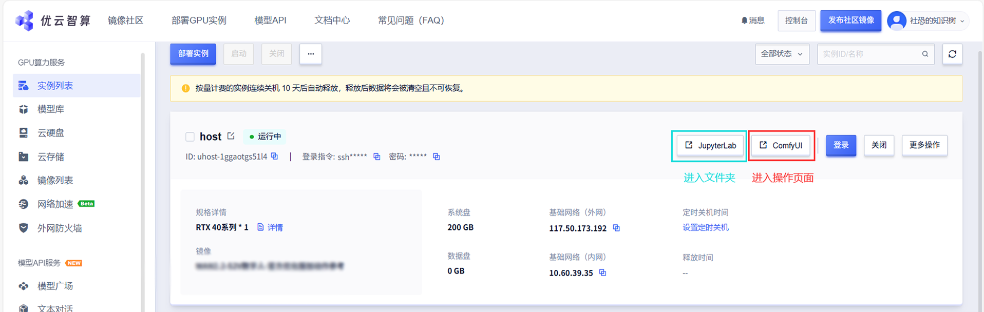The height and width of the screenshot is (312, 984).
Task: Select 实例列表 in the sidebar
Action: [77, 86]
